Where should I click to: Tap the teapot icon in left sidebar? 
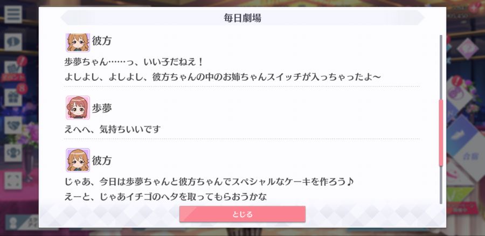13,153
